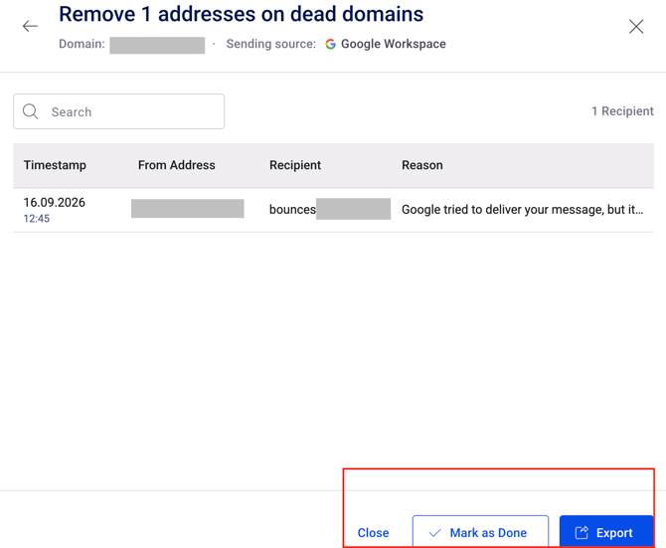Click the Recipient column header
The height and width of the screenshot is (548, 666).
[295, 165]
